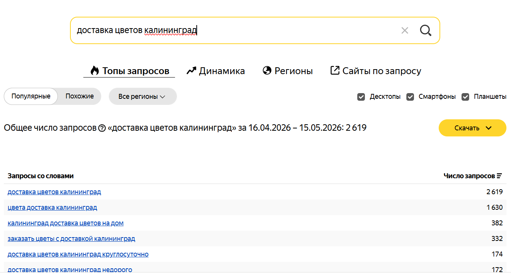Click the value 1 630 in the table
This screenshot has width=511, height=274.
coord(495,207)
